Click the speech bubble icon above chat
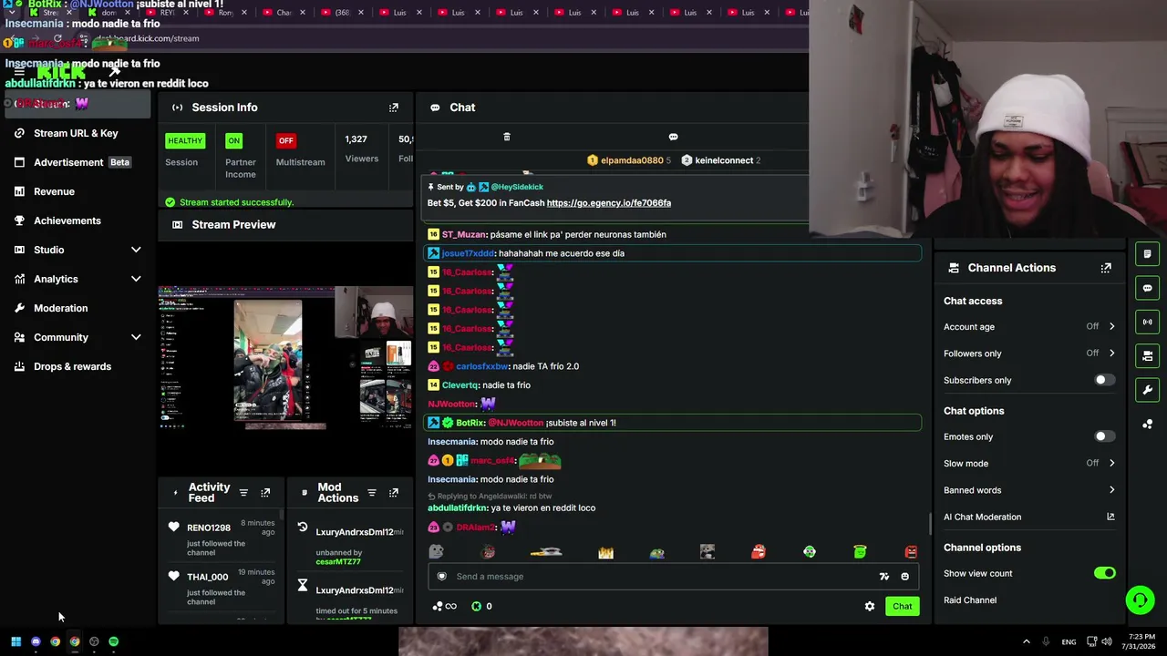 pyautogui.click(x=673, y=137)
